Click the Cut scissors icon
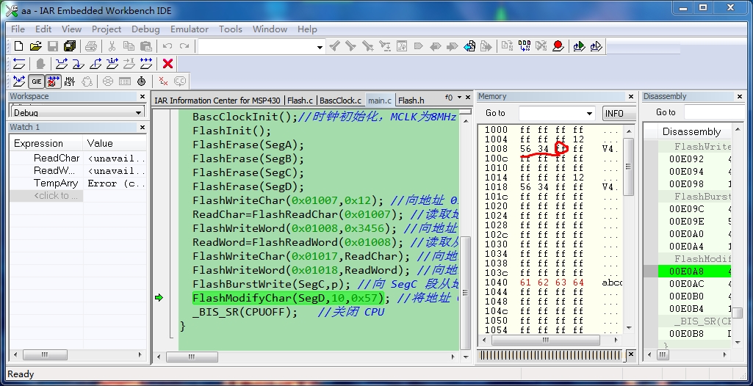 coord(112,46)
